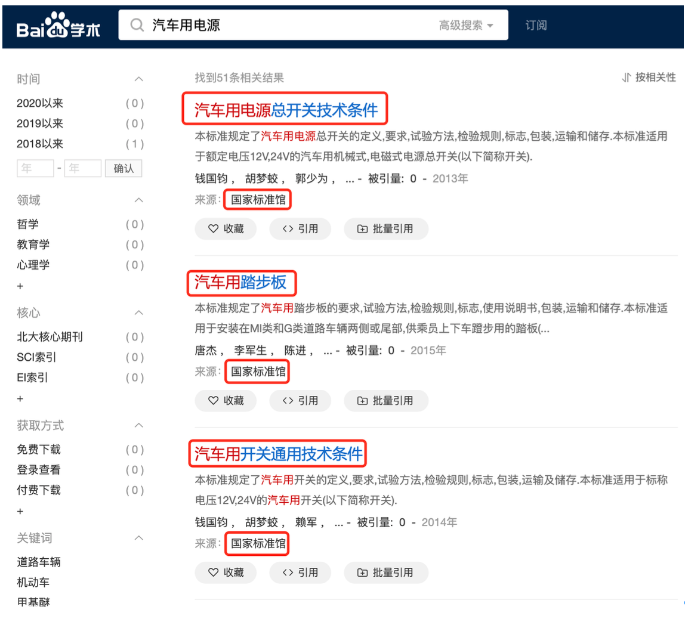This screenshot has width=685, height=625.
Task: Click 批量引用 under 汽车用开关通用技术条件
Action: tap(385, 573)
